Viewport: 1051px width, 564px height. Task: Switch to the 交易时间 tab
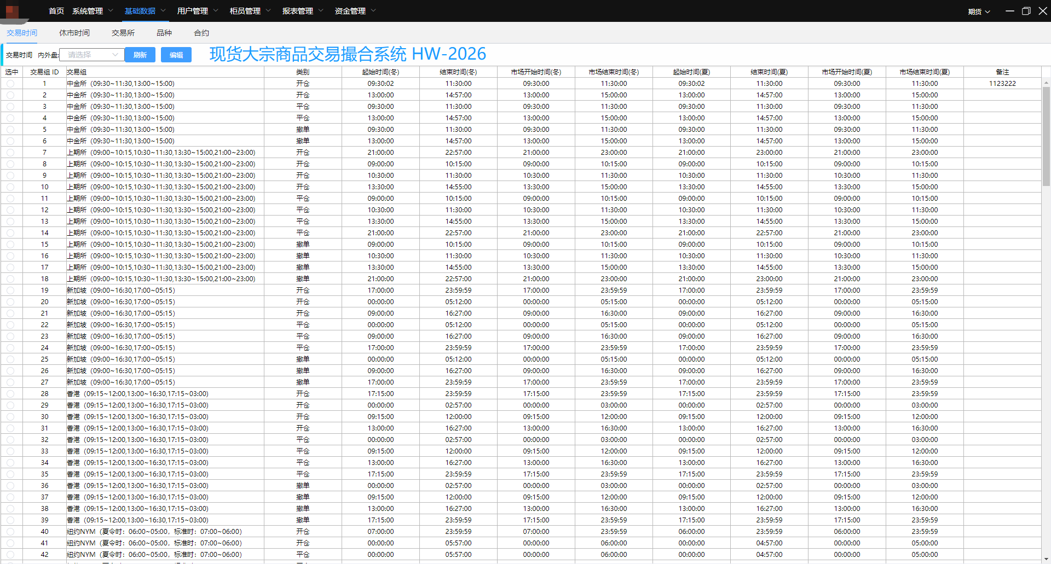[x=22, y=33]
